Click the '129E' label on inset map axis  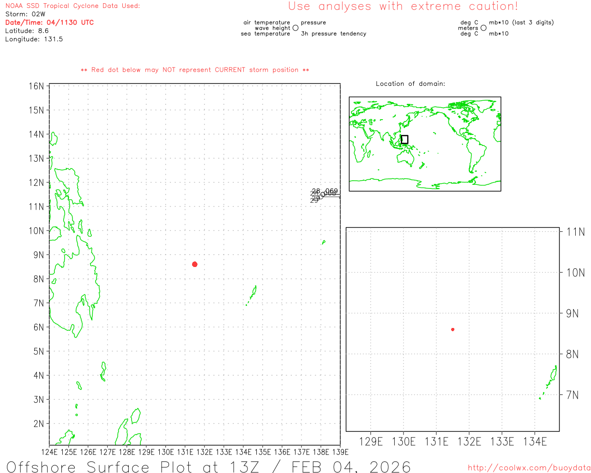click(x=371, y=442)
